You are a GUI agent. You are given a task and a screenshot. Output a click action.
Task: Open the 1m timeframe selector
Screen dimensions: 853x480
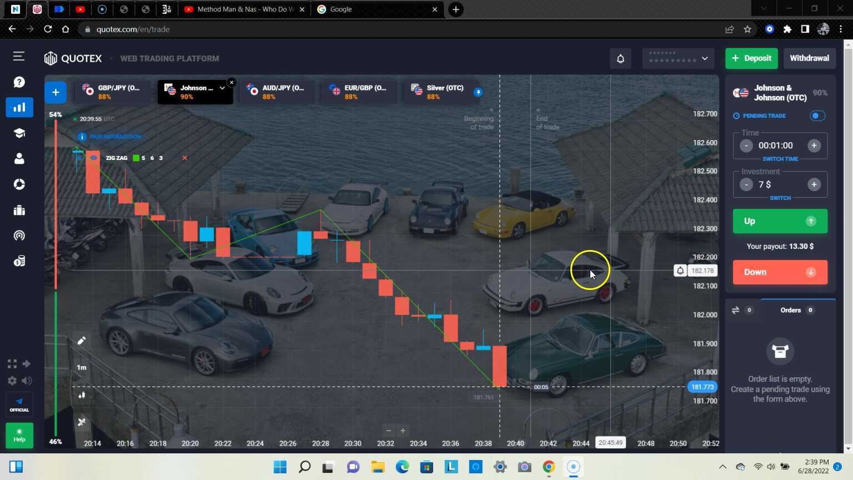82,367
